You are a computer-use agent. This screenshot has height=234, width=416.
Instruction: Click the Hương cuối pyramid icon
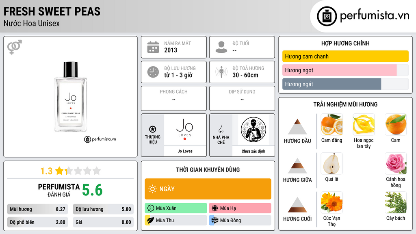(x=297, y=205)
